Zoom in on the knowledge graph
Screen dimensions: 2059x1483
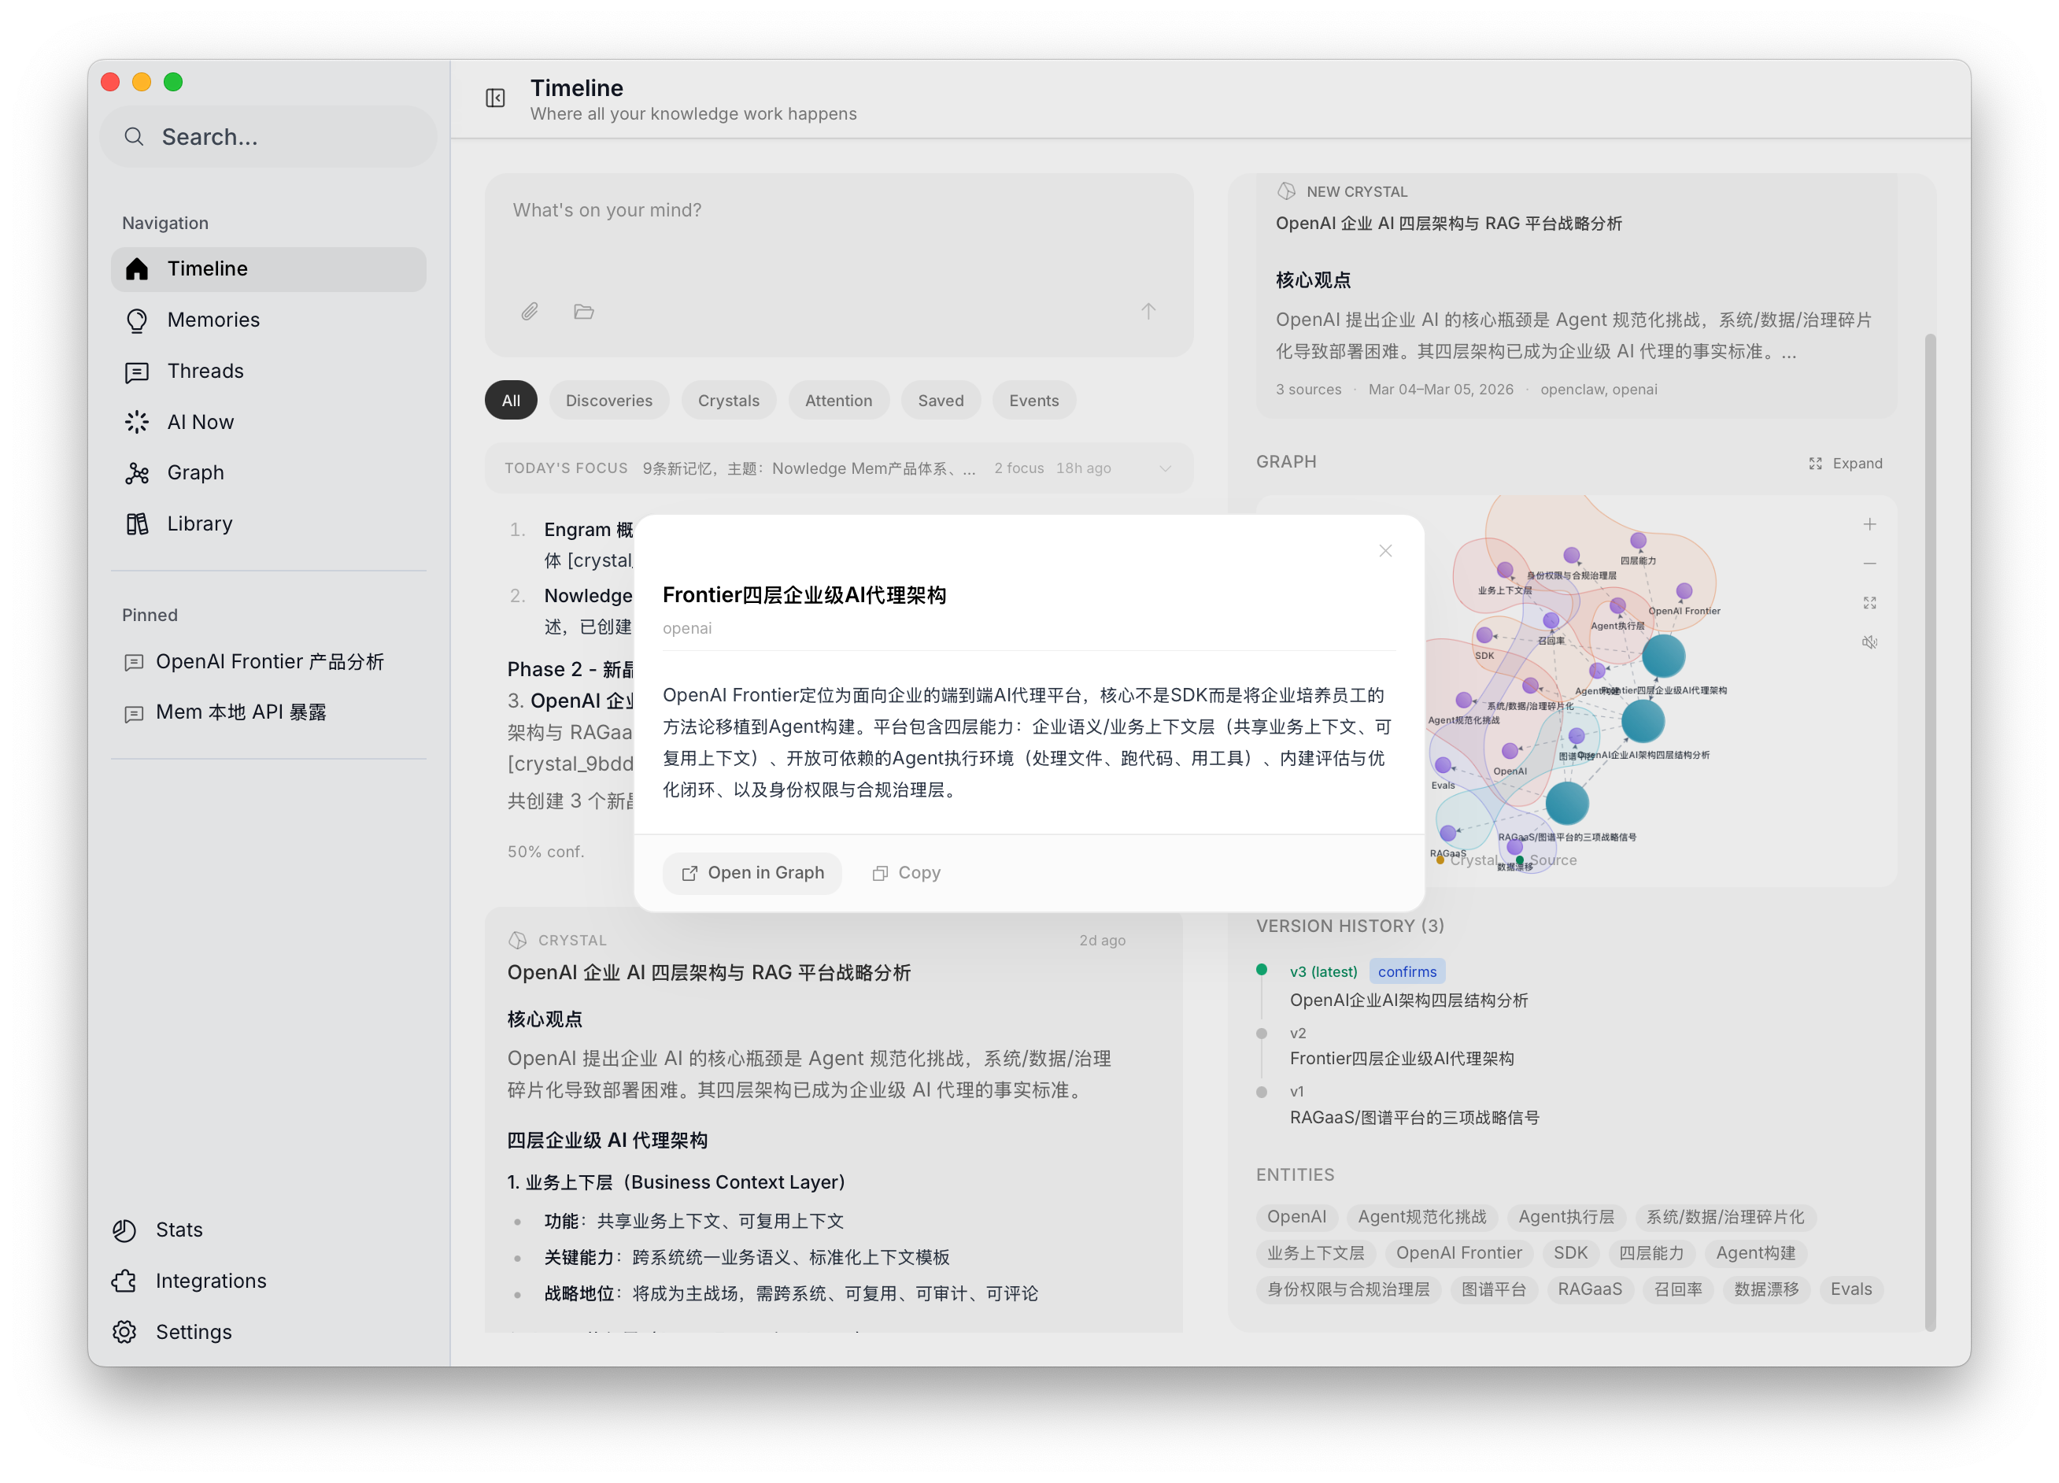(1870, 523)
